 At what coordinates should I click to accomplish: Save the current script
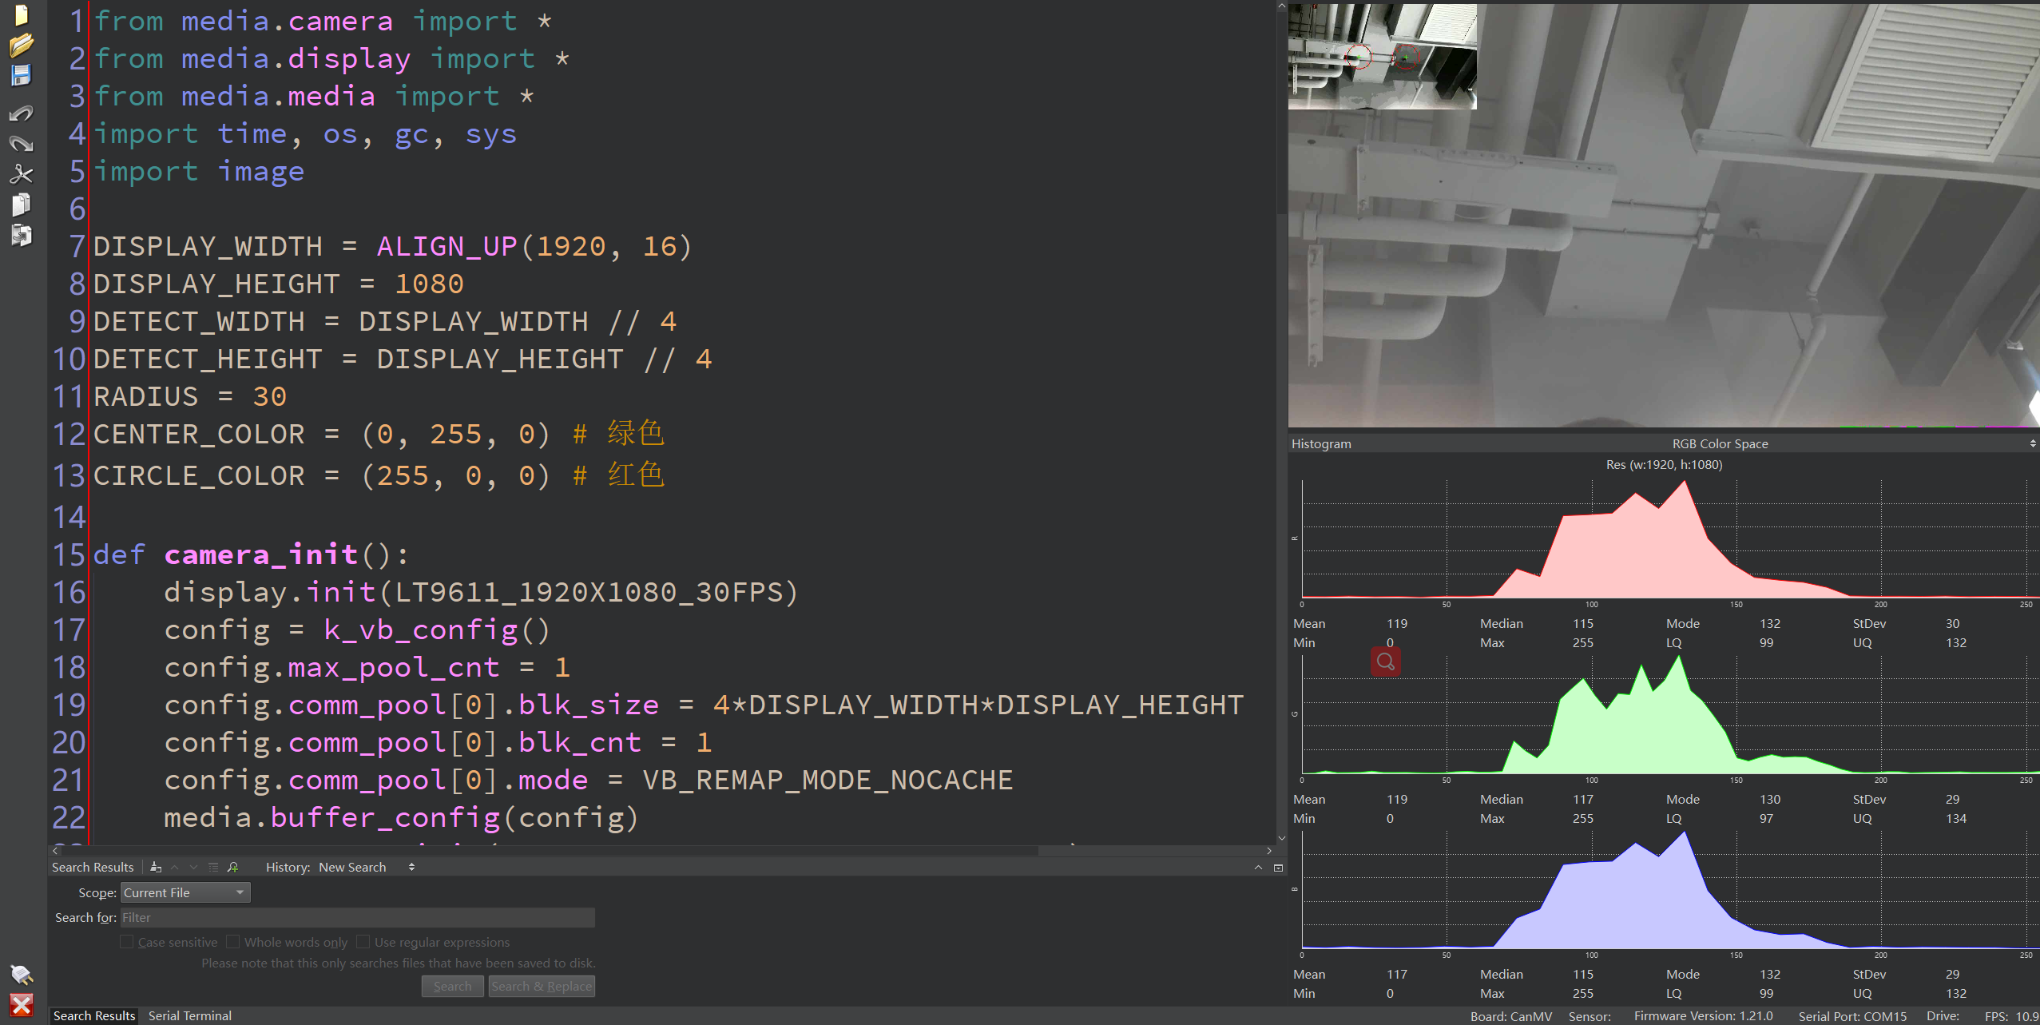[x=22, y=74]
